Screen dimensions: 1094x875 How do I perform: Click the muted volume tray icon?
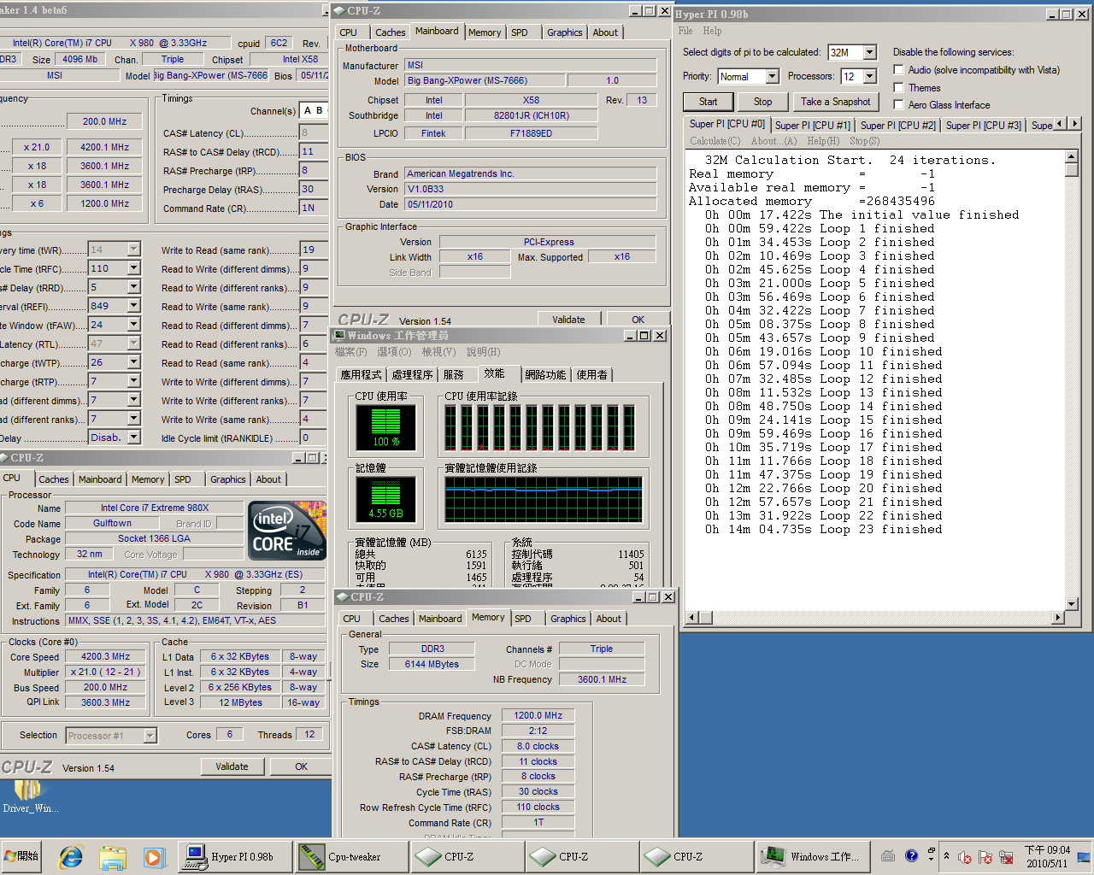(x=965, y=856)
